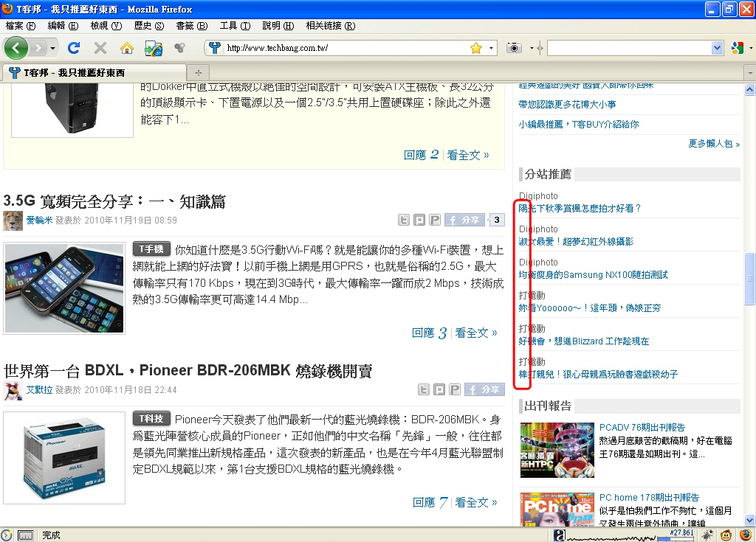The width and height of the screenshot is (756, 542).
Task: Click the Google search engine icon
Action: click(738, 48)
